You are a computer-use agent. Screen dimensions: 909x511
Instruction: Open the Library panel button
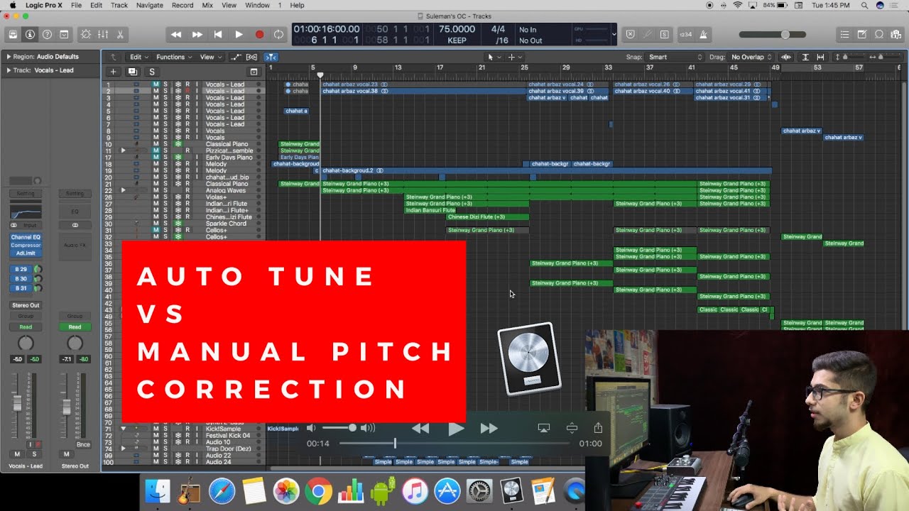pos(13,34)
